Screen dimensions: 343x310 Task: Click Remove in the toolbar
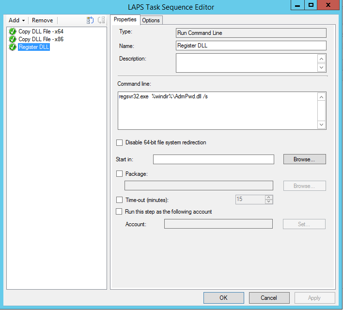click(x=43, y=20)
